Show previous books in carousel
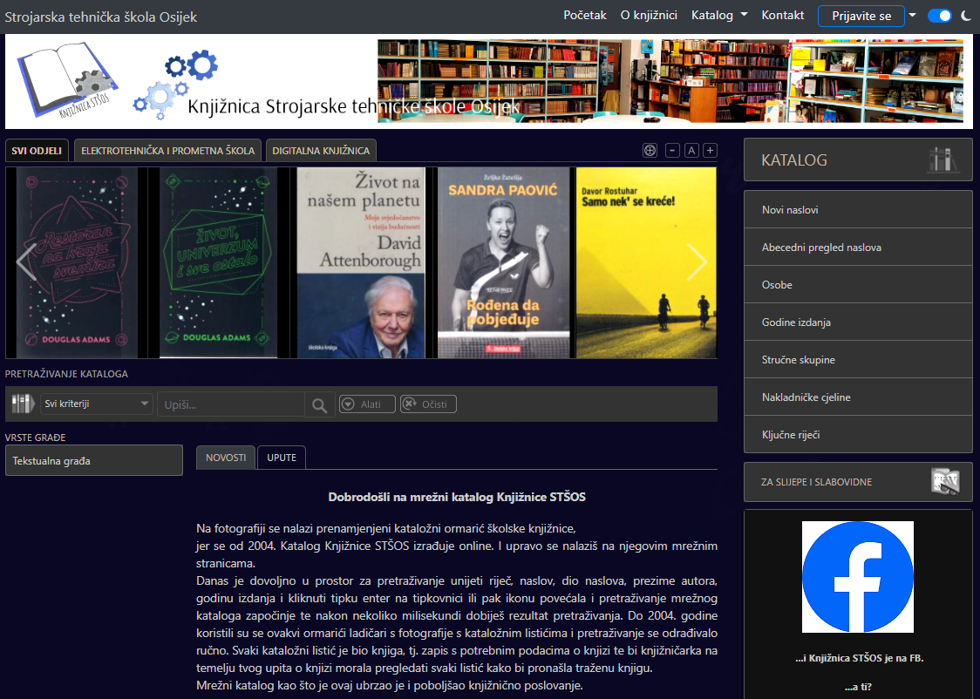980x699 pixels. [x=26, y=261]
